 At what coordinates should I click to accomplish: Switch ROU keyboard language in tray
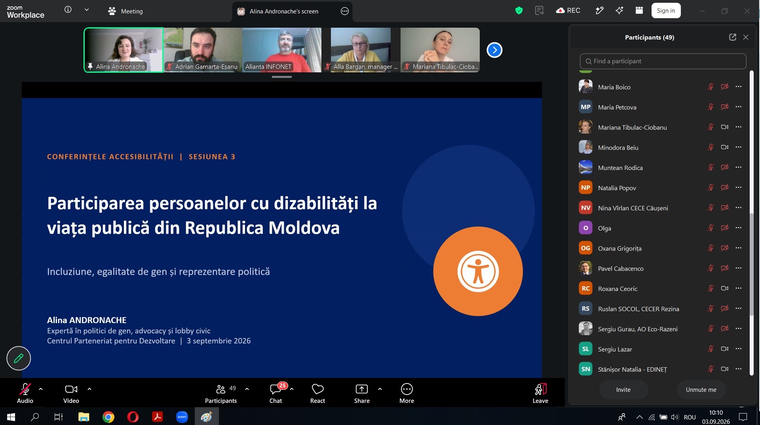click(690, 417)
